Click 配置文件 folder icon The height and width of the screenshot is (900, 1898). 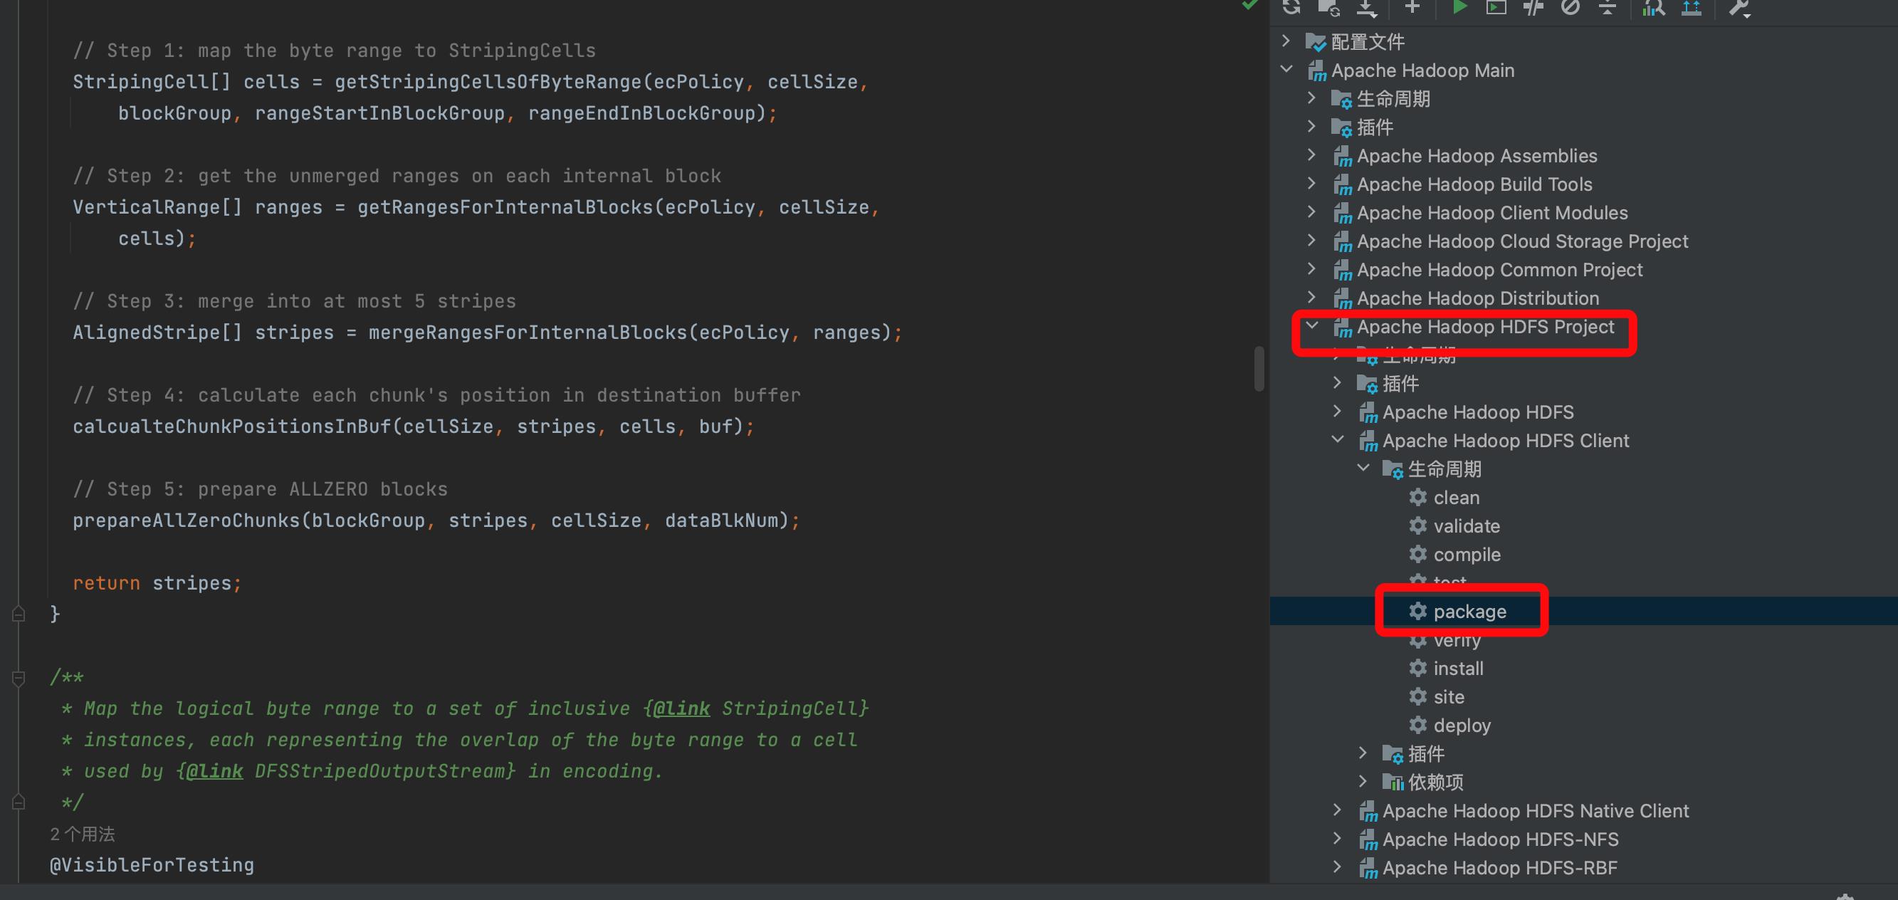coord(1316,42)
